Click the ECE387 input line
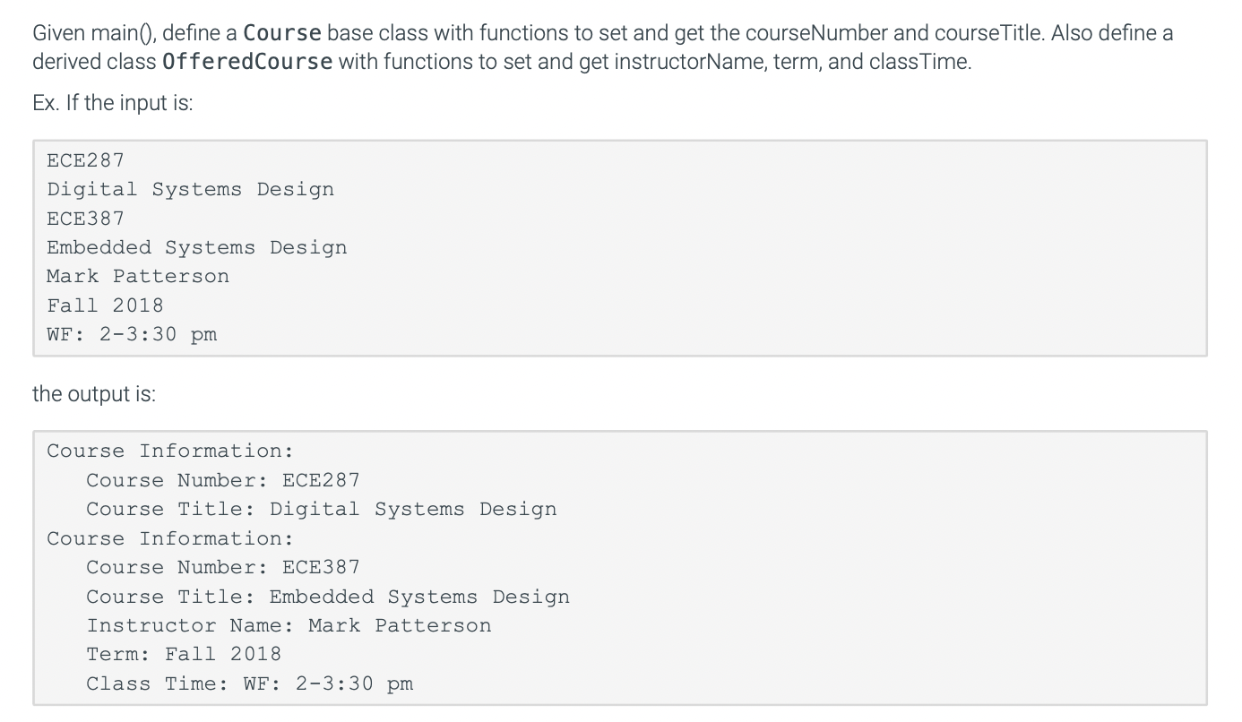This screenshot has width=1242, height=722. (x=85, y=219)
